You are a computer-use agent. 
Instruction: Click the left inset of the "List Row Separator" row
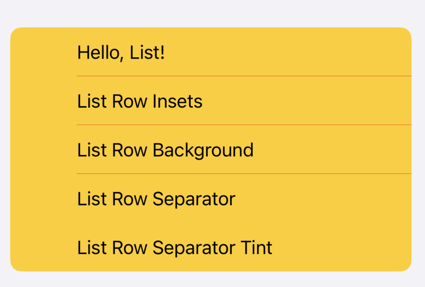click(x=43, y=199)
